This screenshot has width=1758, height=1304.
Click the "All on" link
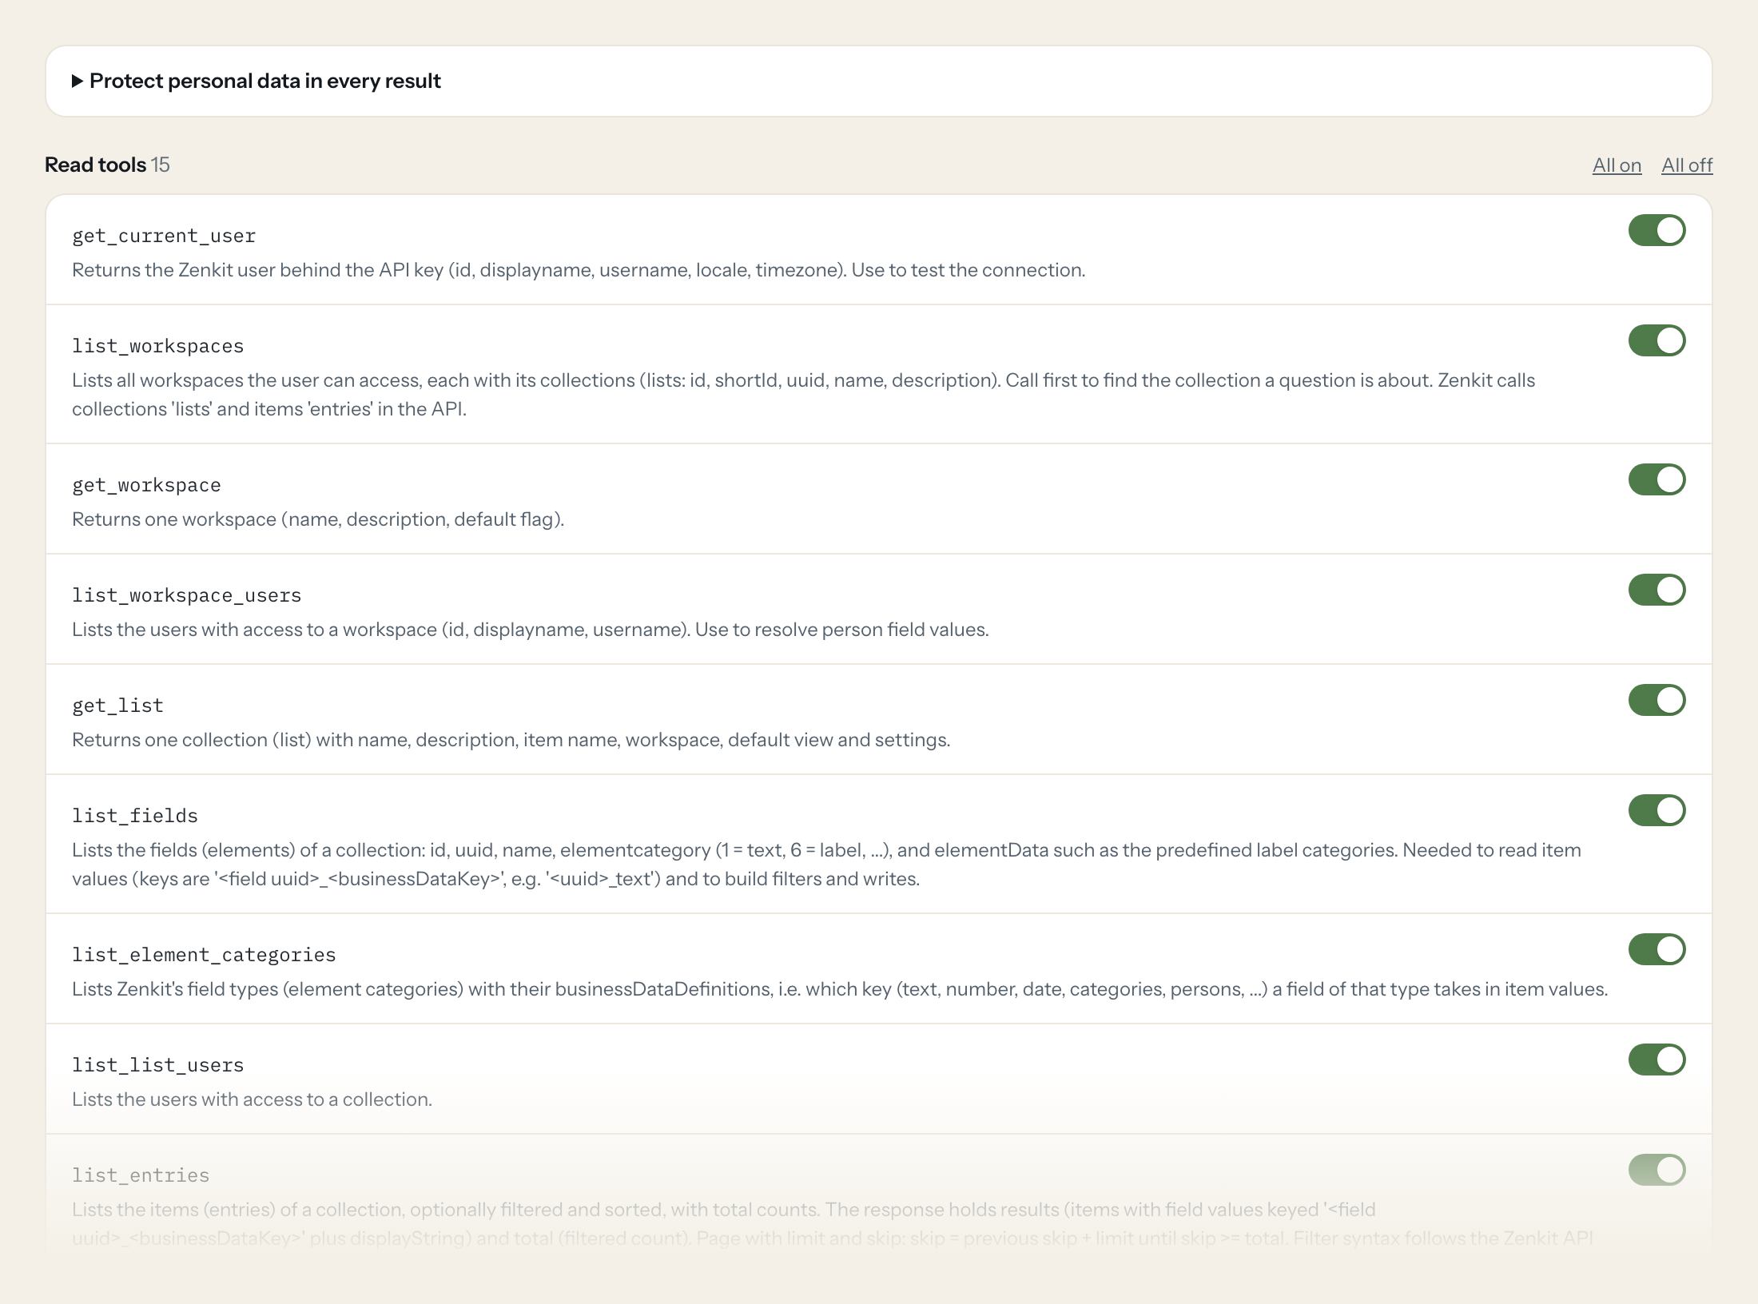point(1617,165)
